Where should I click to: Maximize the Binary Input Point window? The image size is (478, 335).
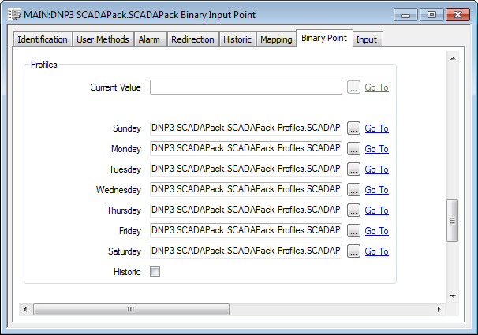pyautogui.click(x=431, y=15)
